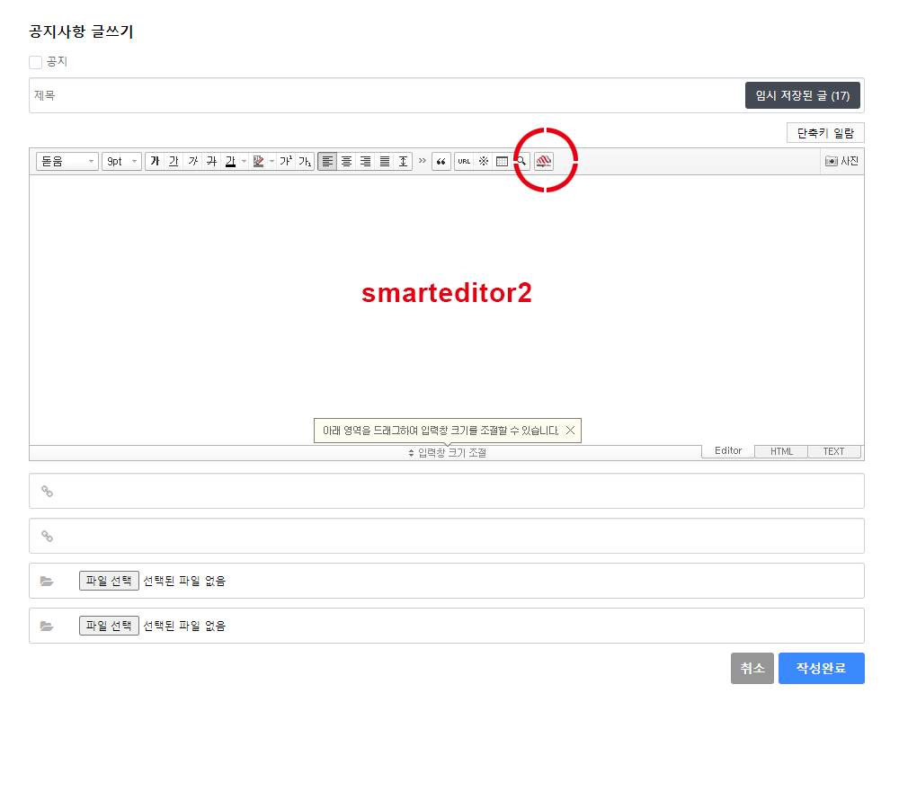Image resolution: width=899 pixels, height=809 pixels.
Task: Open the 돋움 font family dropdown
Action: (x=67, y=162)
